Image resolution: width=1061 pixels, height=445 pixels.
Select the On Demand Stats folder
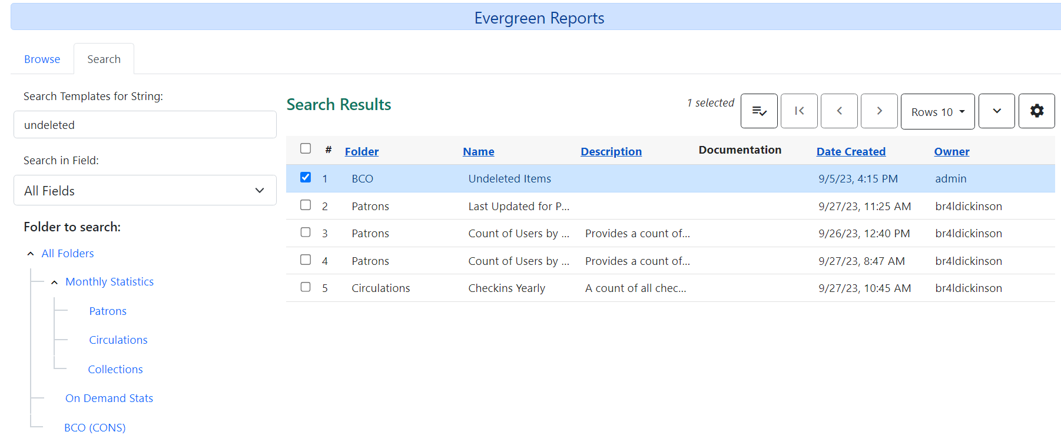109,398
